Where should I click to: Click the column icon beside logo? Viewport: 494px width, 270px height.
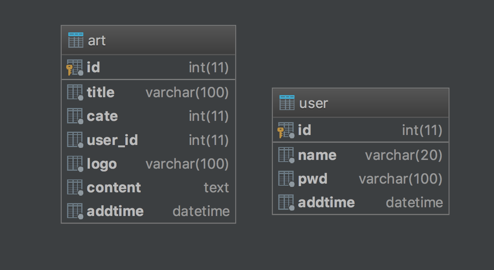(x=75, y=164)
